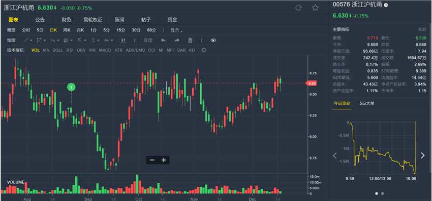
Task: Select the 周K weekly candlestick timeframe
Action: click(x=67, y=30)
